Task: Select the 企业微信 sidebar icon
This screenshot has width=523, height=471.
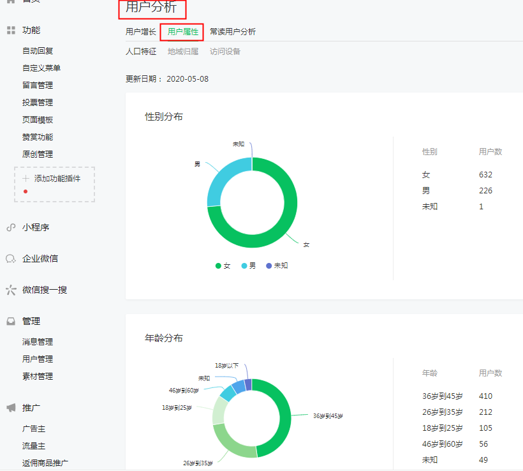Action: 10,258
